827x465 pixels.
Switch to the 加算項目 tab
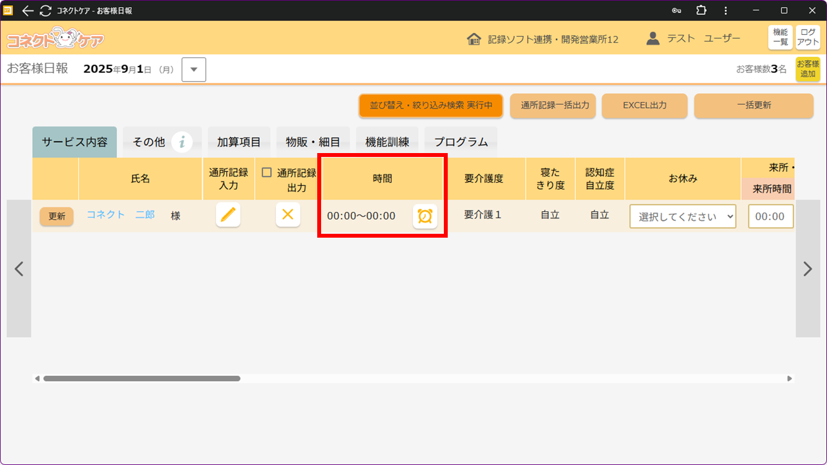[x=238, y=142]
